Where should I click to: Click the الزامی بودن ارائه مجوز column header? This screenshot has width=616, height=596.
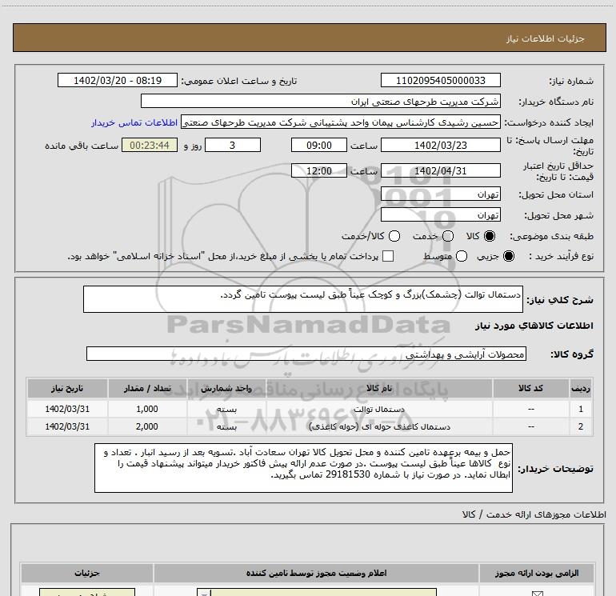coord(536,574)
